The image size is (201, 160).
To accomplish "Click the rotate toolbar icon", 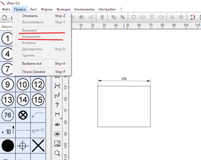I will click(x=134, y=17).
